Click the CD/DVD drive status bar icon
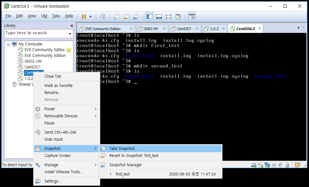This screenshot has height=187, width=309. (x=260, y=165)
